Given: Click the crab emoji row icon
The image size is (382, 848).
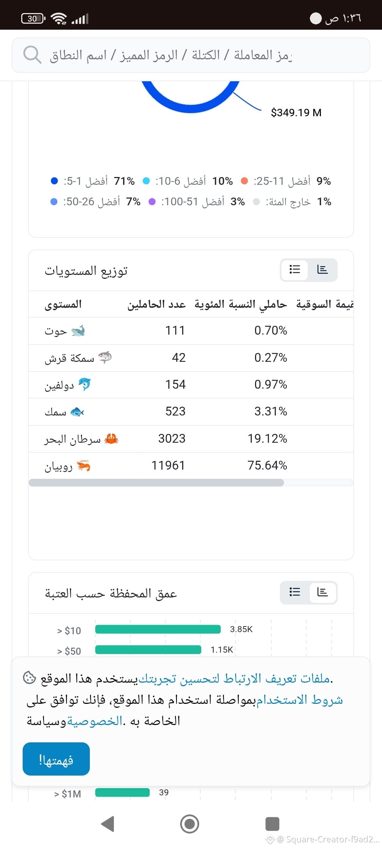Looking at the screenshot, I should (x=111, y=439).
